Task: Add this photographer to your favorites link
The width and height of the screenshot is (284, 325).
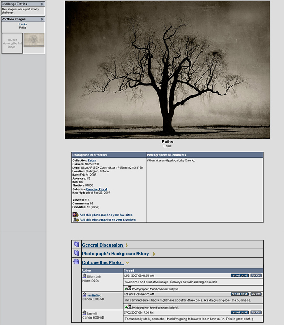Action: [x=108, y=219]
